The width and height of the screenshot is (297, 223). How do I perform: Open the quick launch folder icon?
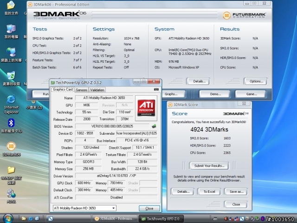click(x=24, y=219)
